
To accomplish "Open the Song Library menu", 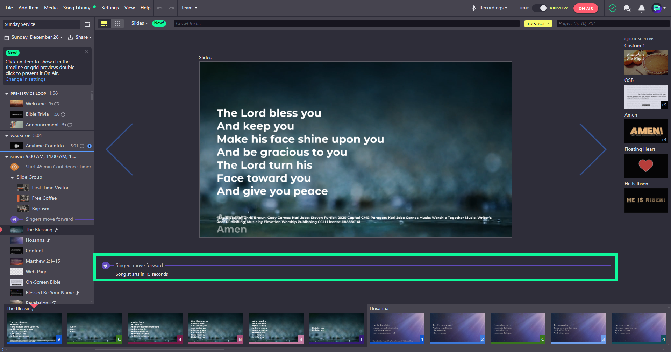I will [x=77, y=8].
